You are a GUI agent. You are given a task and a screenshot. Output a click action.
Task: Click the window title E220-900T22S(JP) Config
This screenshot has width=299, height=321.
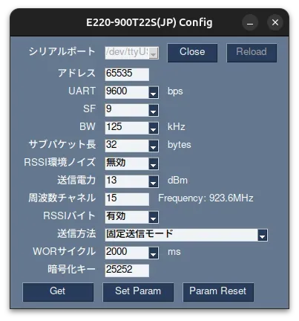(149, 22)
